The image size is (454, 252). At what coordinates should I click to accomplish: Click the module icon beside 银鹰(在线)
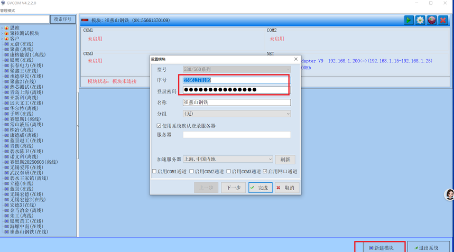coord(6,60)
